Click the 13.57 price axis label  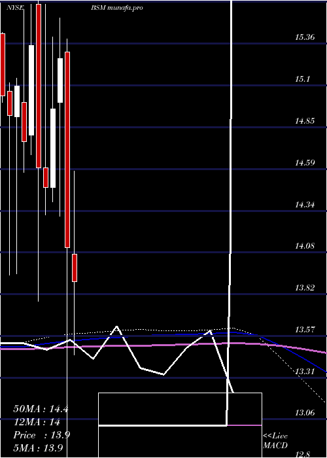coord(305,330)
